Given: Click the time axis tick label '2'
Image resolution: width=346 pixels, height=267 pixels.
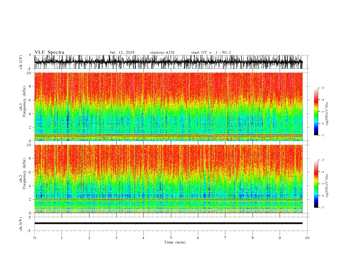Looking at the screenshot, I should tap(89, 238).
